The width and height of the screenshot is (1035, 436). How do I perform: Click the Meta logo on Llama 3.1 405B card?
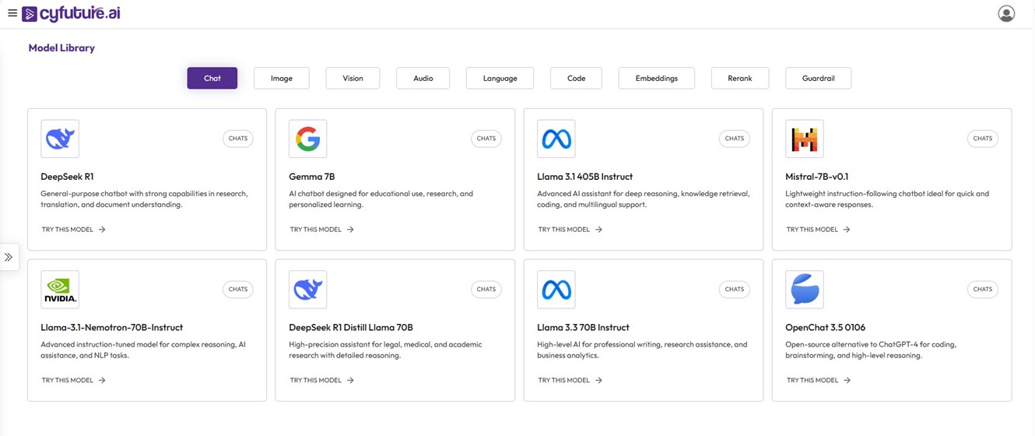[x=556, y=139]
